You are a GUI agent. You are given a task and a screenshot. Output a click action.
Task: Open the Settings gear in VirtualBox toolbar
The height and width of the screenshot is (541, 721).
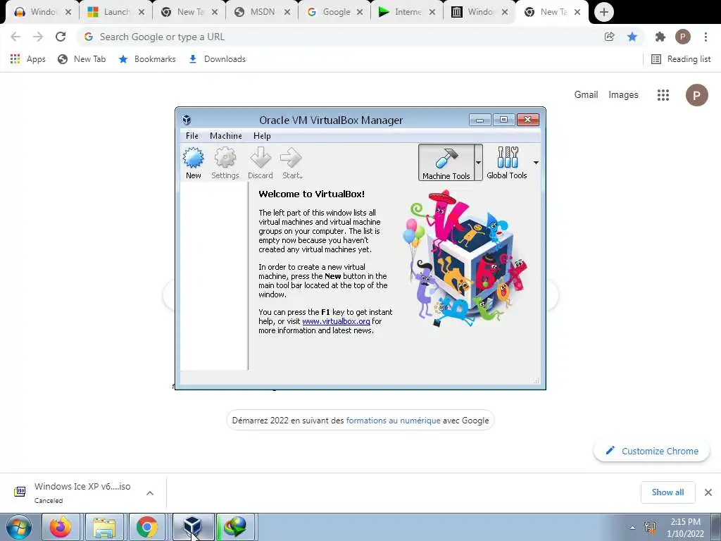(x=225, y=163)
